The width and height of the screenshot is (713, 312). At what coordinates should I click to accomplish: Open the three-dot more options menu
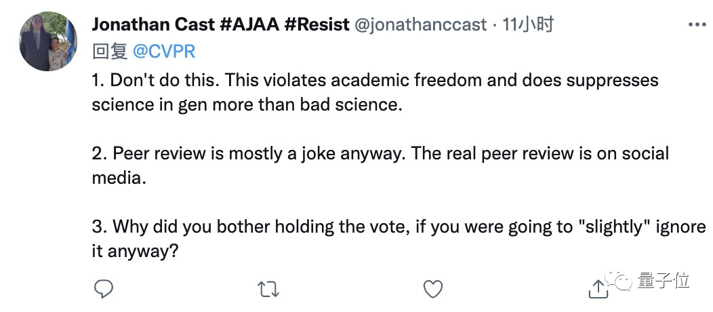tap(697, 25)
